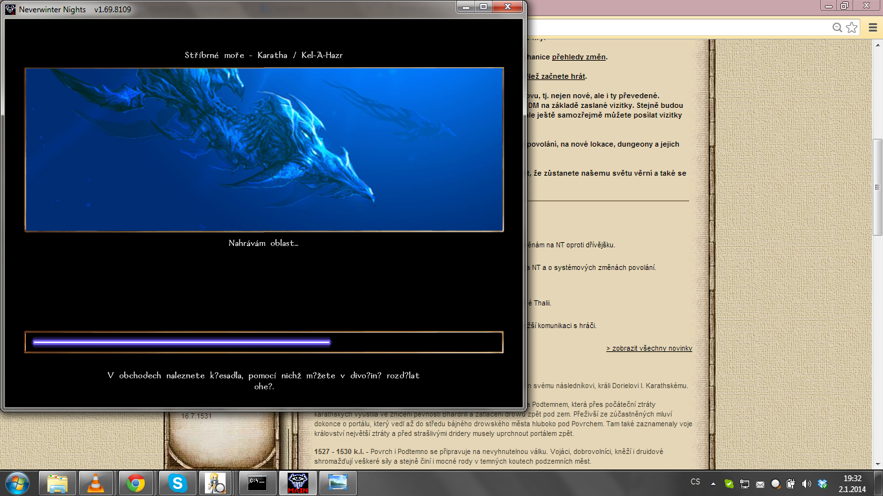Open the power plug battery tray icon

791,483
